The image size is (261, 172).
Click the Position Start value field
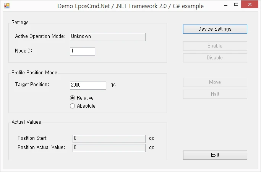[x=109, y=139]
